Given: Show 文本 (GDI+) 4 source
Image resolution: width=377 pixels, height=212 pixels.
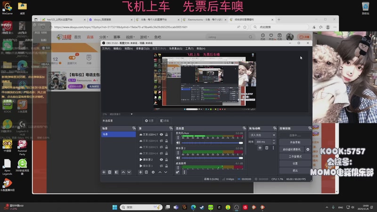Looking at the screenshot, I should point(161,154).
